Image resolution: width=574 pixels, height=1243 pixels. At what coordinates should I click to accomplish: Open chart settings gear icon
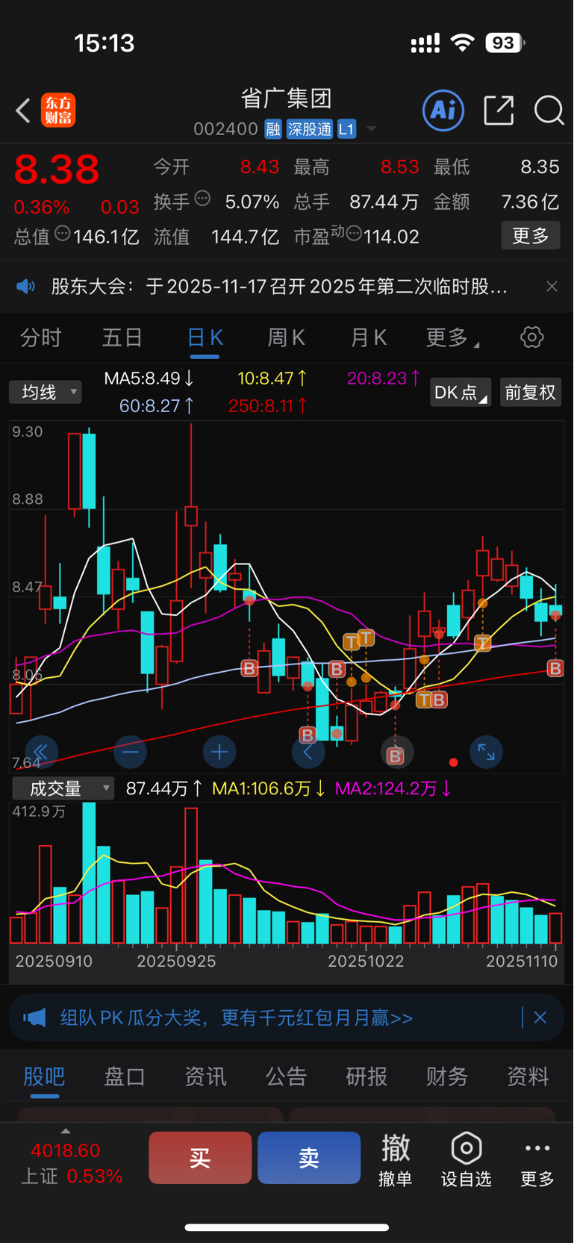(532, 337)
